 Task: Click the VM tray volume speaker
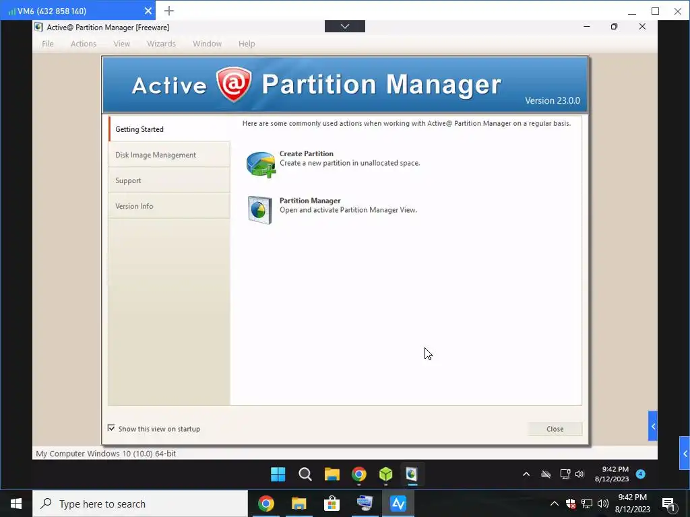click(x=579, y=474)
